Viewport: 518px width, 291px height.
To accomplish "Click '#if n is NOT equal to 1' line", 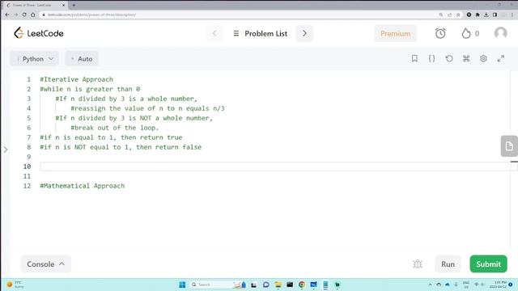I will coord(121,147).
